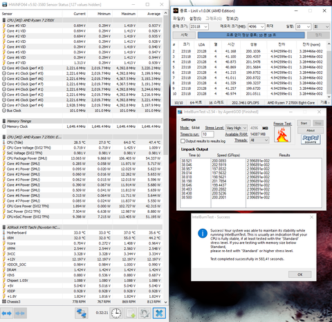Toggle Output results to results log checkbox
The width and height of the screenshot is (332, 322).
[x=183, y=141]
